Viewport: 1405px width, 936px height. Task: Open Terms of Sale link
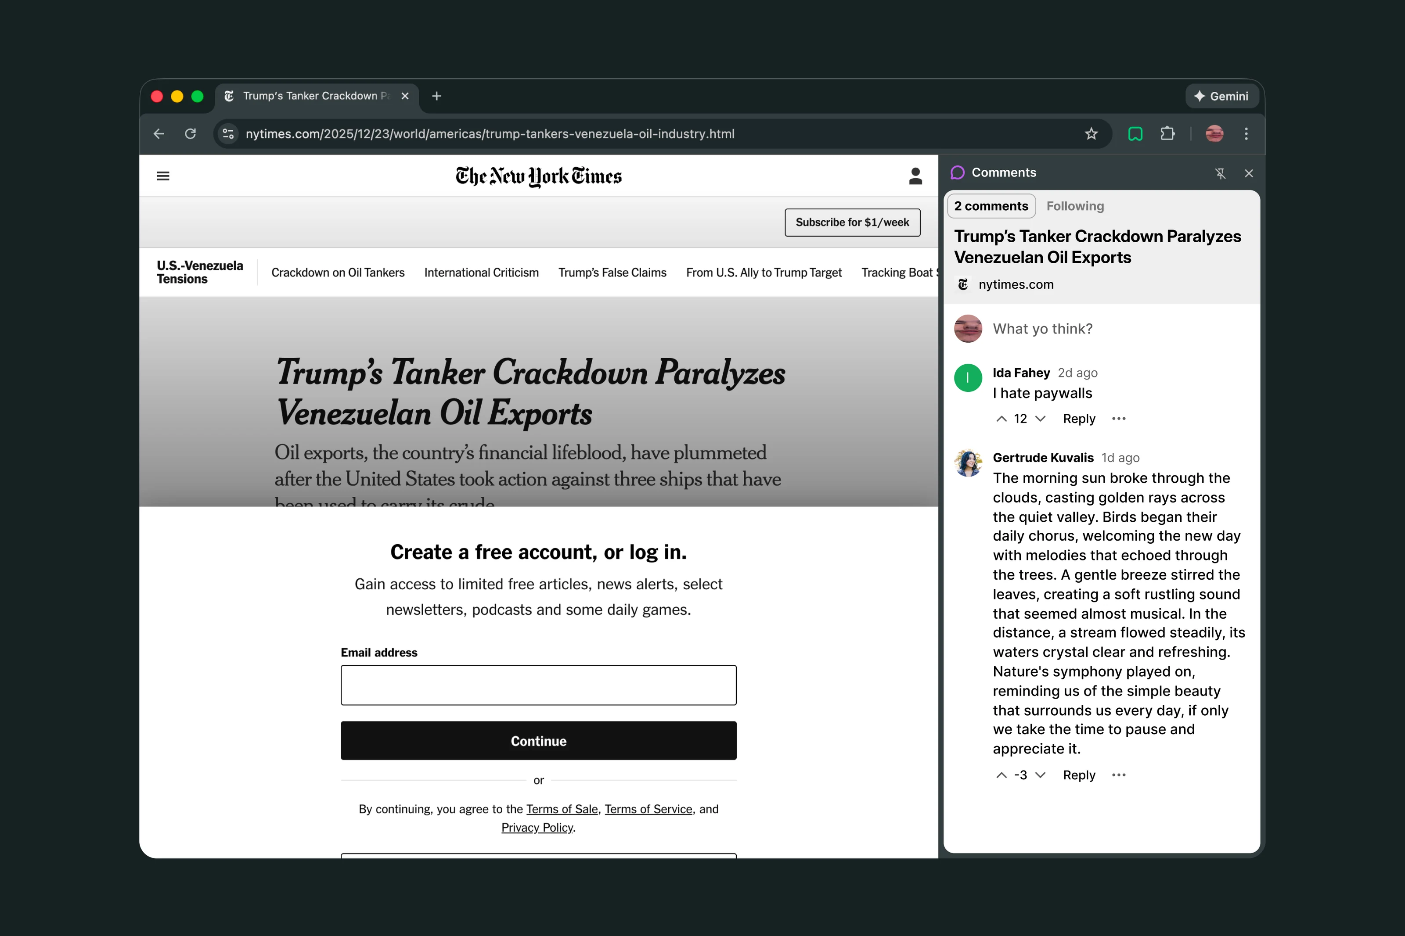[562, 810]
